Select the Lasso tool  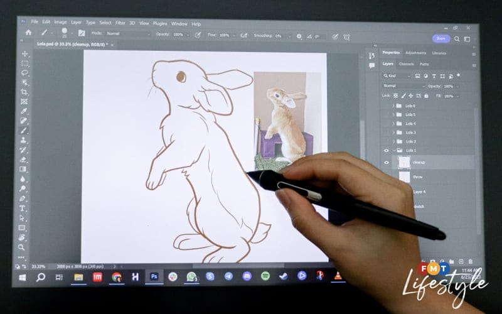point(24,73)
